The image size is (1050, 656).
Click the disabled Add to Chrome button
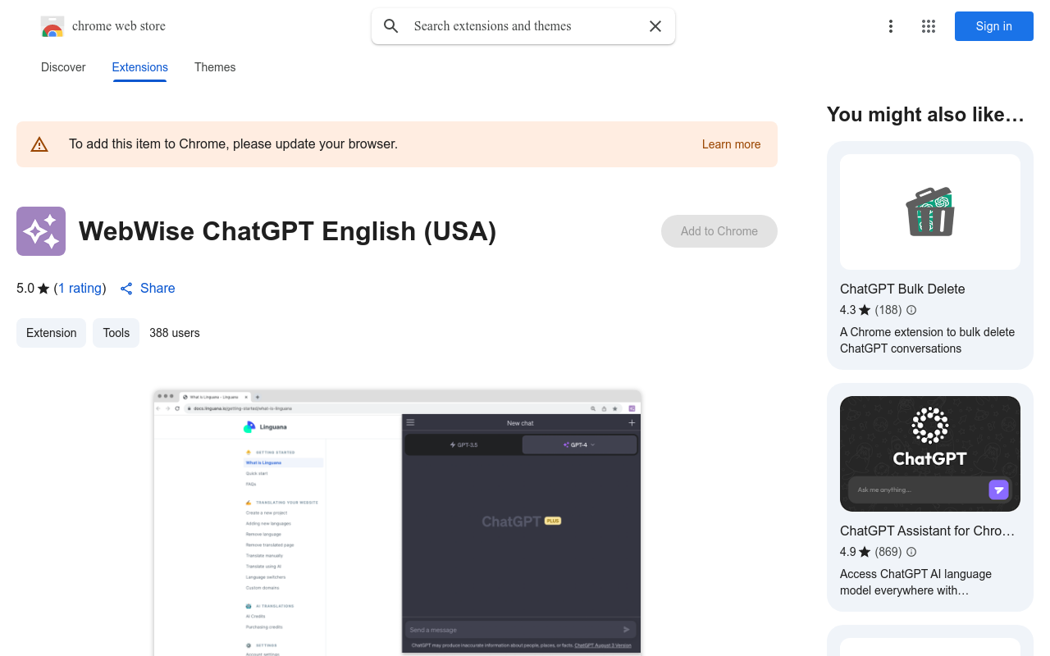pyautogui.click(x=719, y=231)
